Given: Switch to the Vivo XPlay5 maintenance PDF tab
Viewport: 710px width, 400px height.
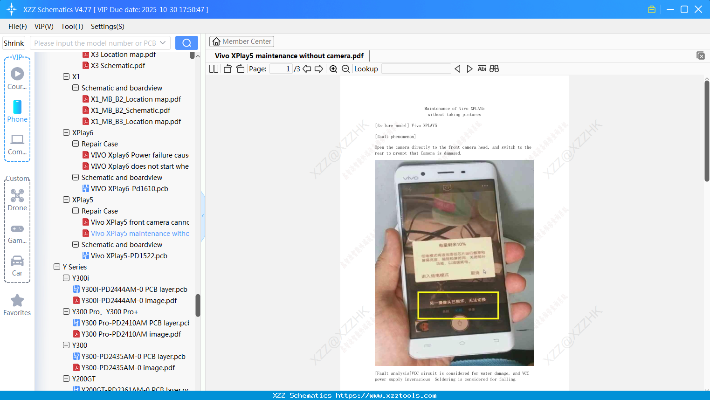Looking at the screenshot, I should click(289, 55).
